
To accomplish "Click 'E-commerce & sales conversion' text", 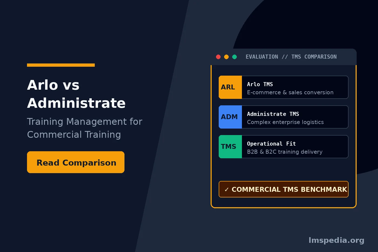I will (x=290, y=92).
